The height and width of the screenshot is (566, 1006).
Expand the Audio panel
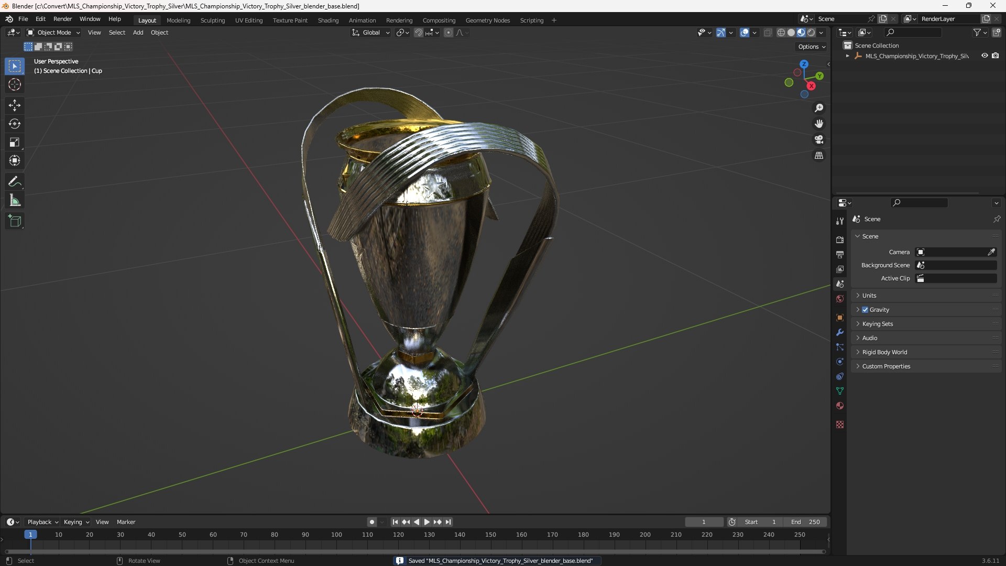pos(926,338)
